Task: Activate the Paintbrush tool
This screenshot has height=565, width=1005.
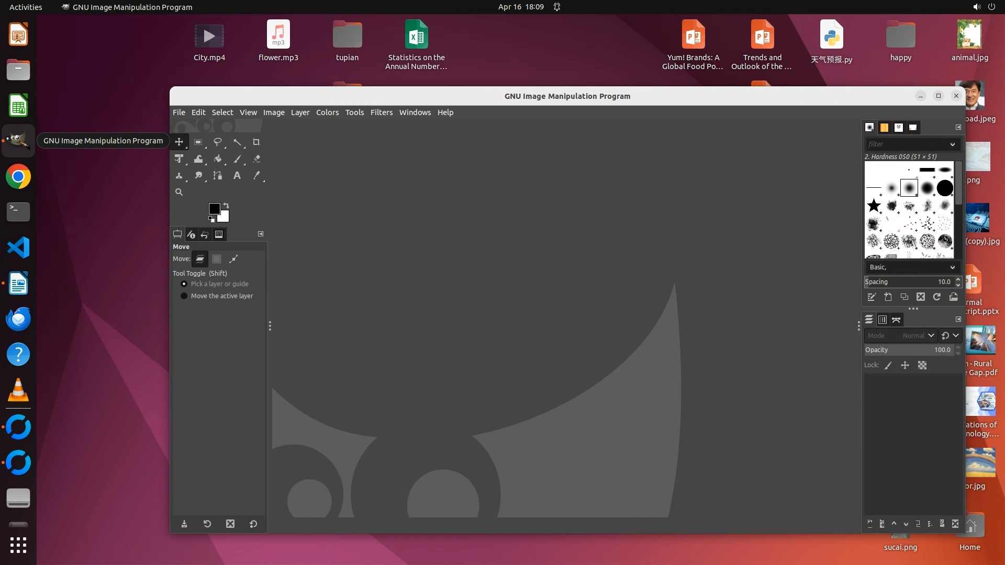Action: click(237, 159)
